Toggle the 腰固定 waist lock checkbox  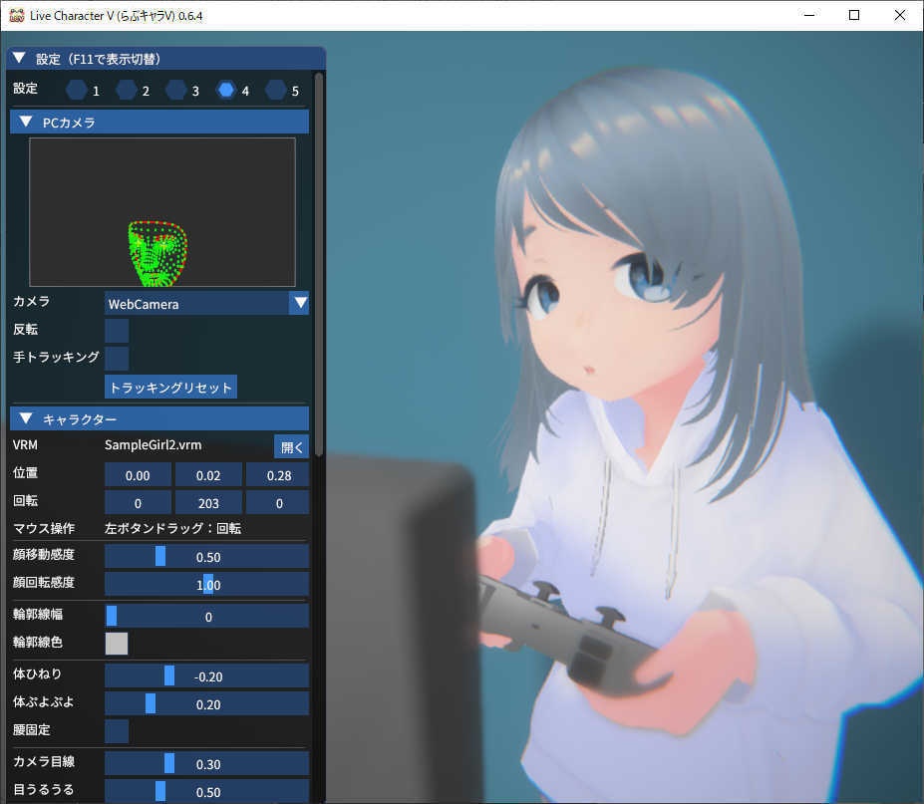pyautogui.click(x=117, y=731)
